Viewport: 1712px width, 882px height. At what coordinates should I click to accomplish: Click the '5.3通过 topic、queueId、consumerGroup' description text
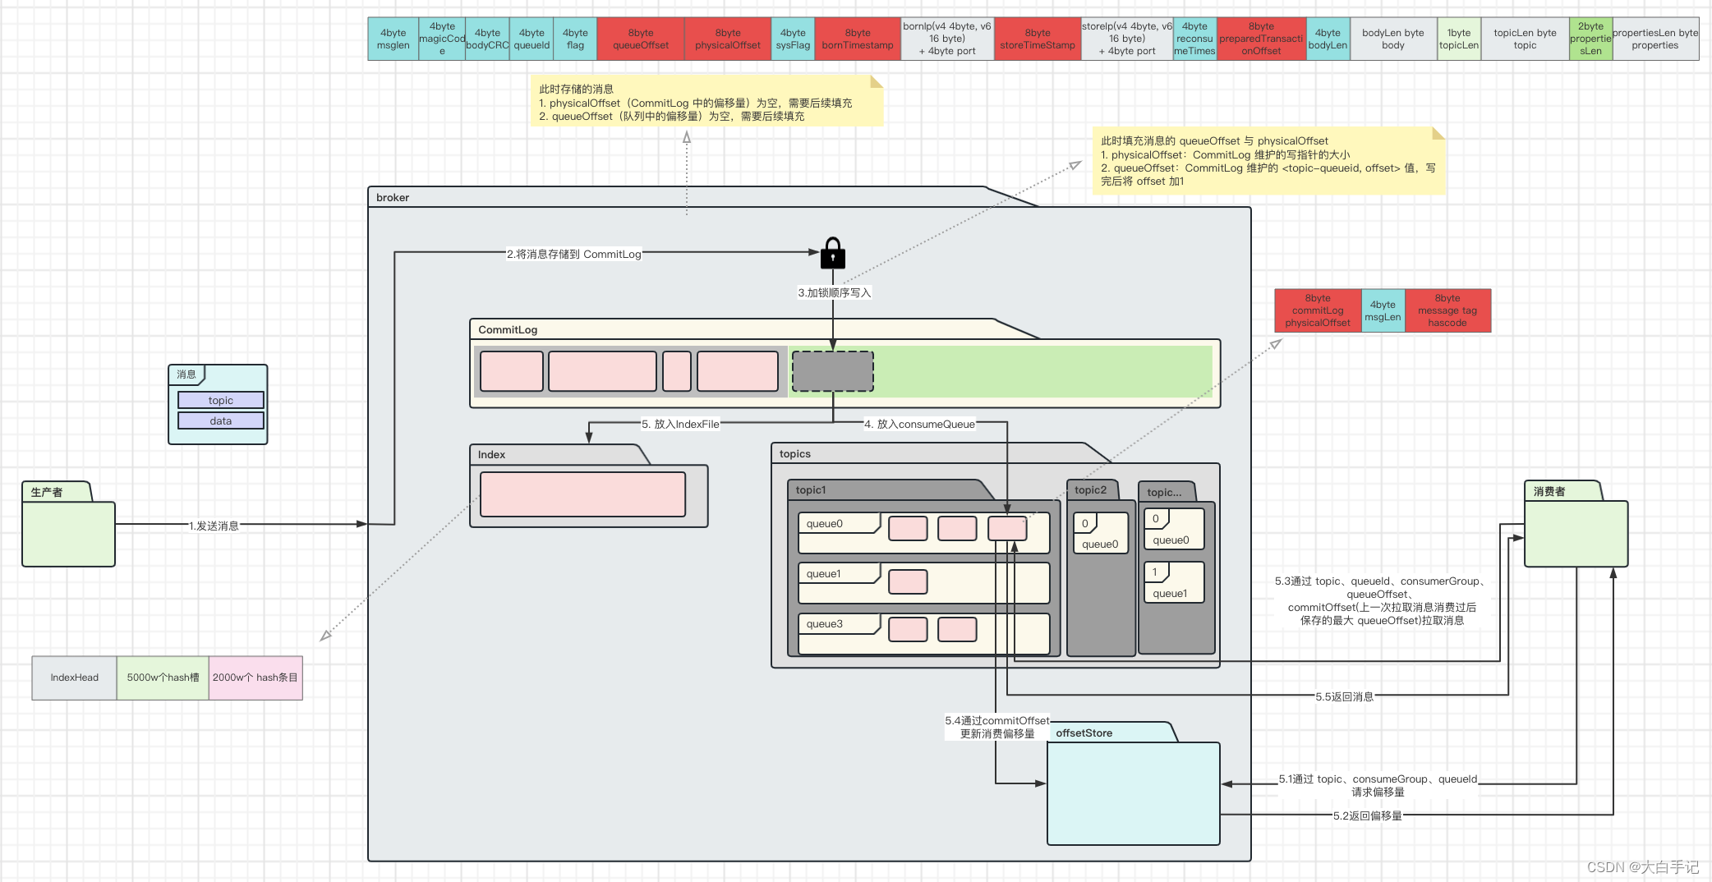tap(1382, 600)
